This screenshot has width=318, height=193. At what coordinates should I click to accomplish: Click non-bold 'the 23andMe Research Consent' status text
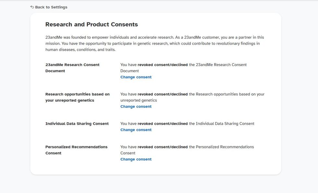coord(218,65)
